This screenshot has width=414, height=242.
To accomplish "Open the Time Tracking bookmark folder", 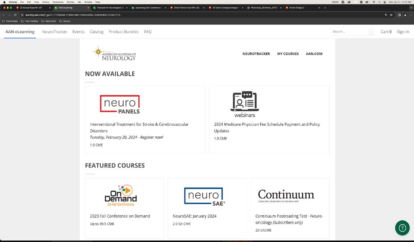I will [30, 21].
